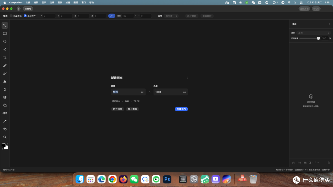Image resolution: width=333 pixels, height=187 pixels.
Task: Open the 透明画布 background option
Action: pyautogui.click(x=116, y=101)
